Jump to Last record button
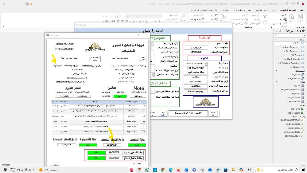Screen dimensions: 307x173 coord(162,113)
